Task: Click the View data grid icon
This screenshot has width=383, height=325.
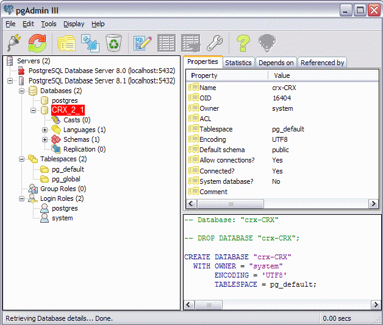Action: [x=166, y=43]
